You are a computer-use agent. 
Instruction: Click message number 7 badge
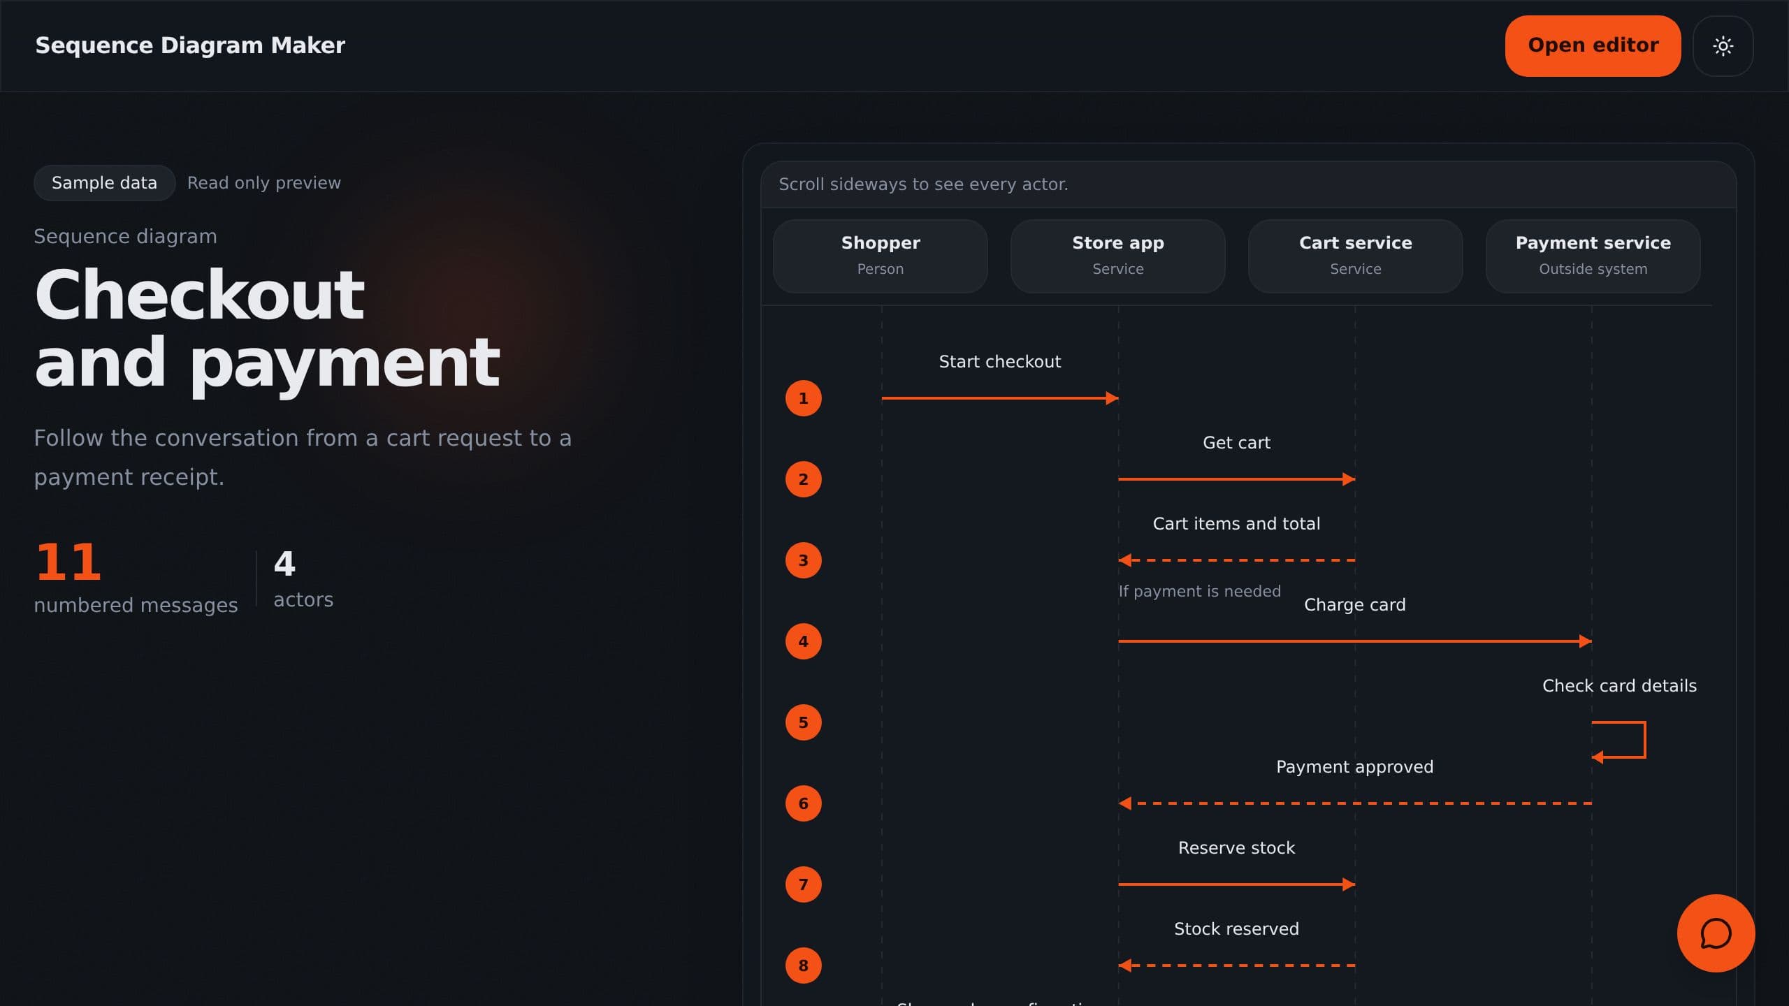(x=803, y=884)
